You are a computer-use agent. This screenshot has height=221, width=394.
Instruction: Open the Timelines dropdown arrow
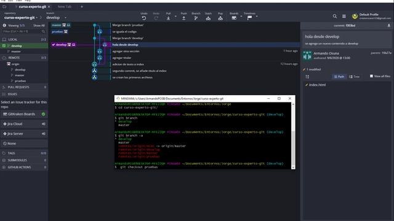click(257, 17)
